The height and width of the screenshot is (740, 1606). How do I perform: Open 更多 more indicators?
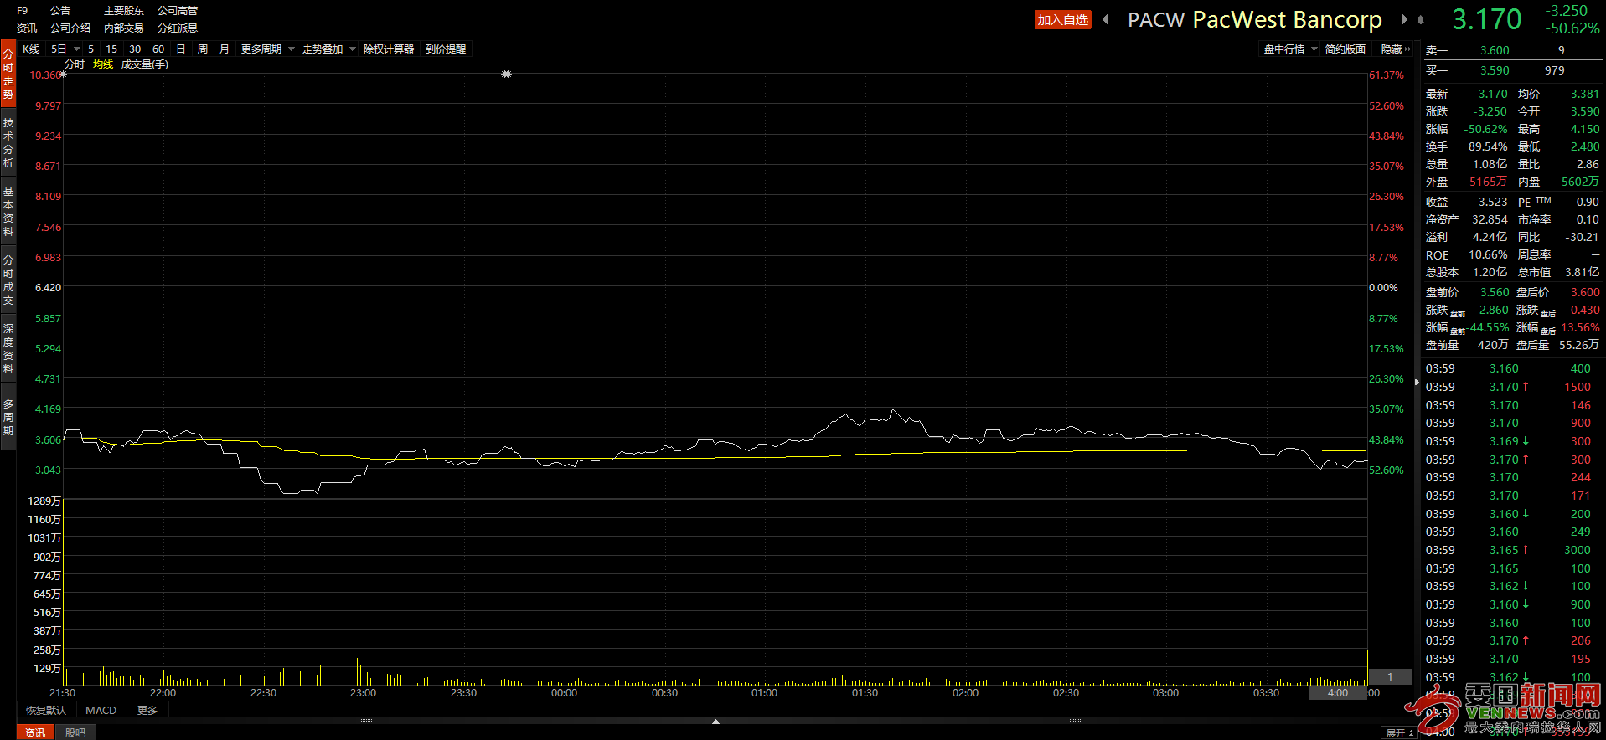[x=147, y=710]
